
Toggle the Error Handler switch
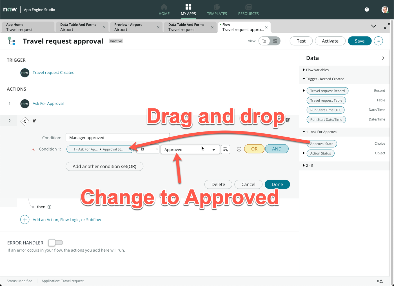[55, 242]
